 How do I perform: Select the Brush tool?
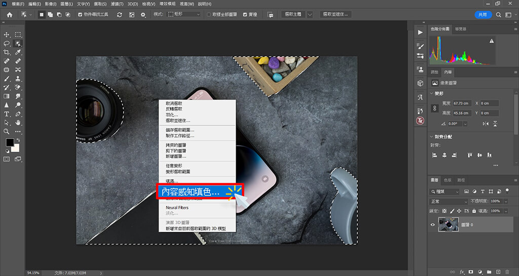coord(6,79)
